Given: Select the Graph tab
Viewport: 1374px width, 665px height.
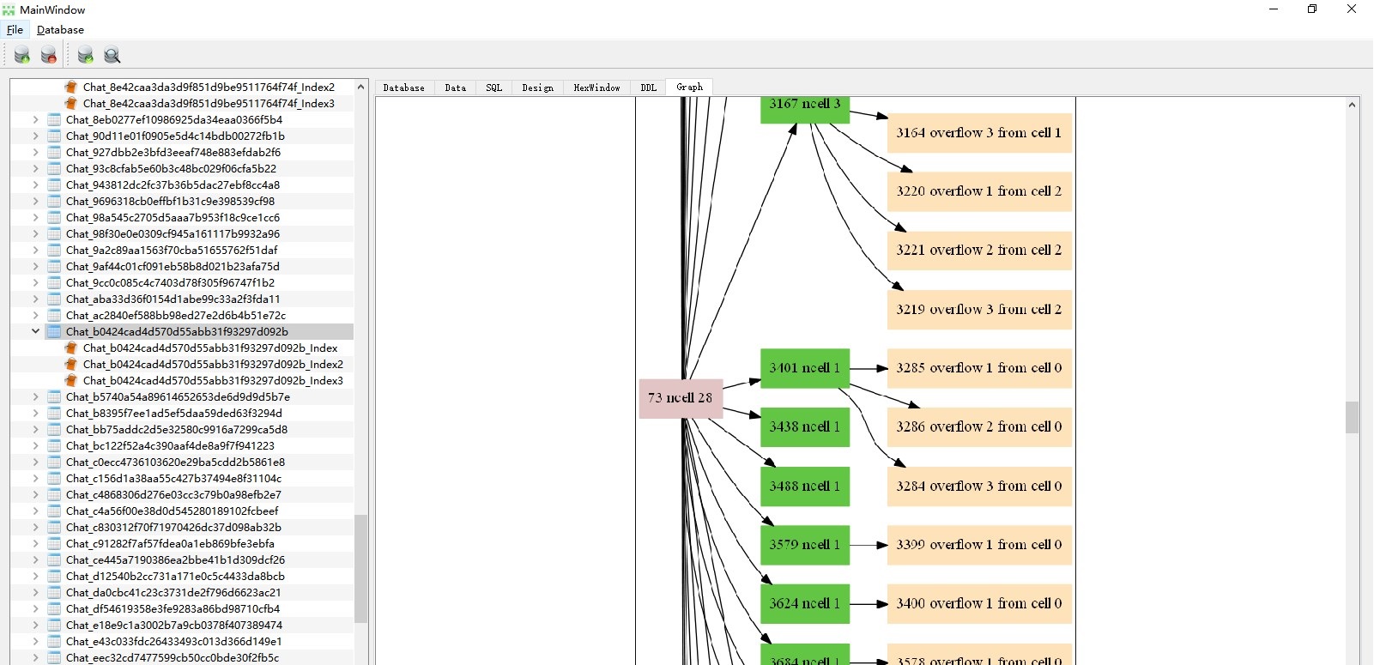Looking at the screenshot, I should pos(689,87).
